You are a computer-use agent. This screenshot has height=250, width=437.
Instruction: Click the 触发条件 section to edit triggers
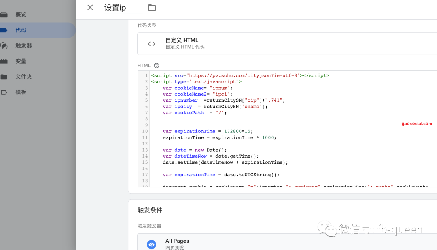pos(151,210)
